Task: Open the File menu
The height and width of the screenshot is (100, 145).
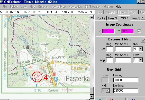Action: click(5, 7)
